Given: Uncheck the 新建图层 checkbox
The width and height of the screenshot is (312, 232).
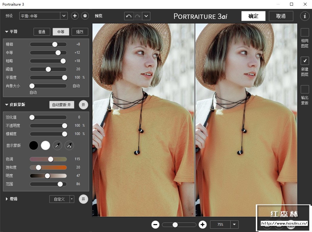Looking at the screenshot, I should [x=305, y=61].
